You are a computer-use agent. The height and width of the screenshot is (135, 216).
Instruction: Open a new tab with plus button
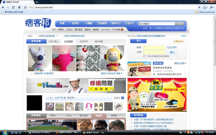[37, 2]
